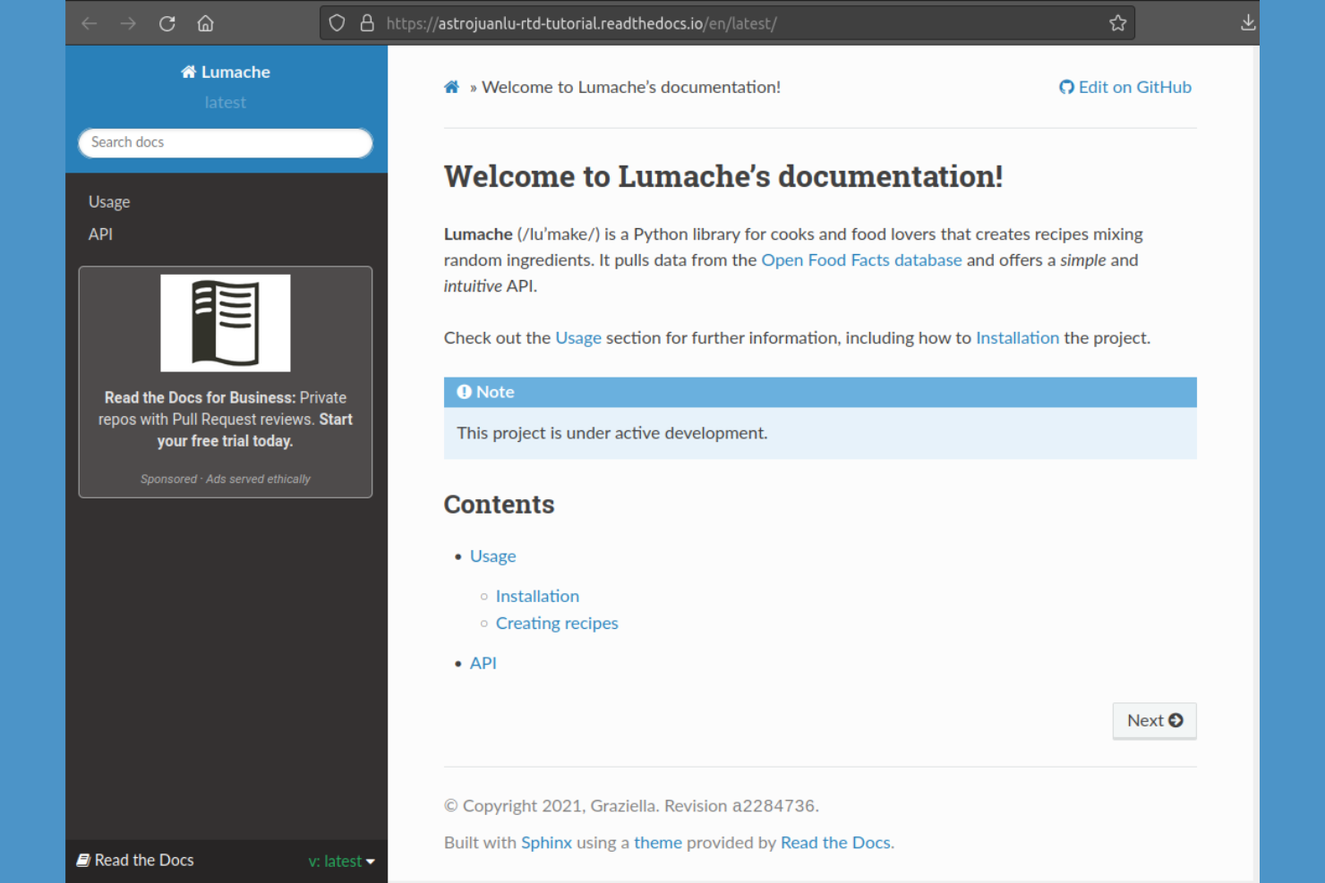This screenshot has height=883, width=1325.
Task: Click inside the Search docs field
Action: point(225,142)
